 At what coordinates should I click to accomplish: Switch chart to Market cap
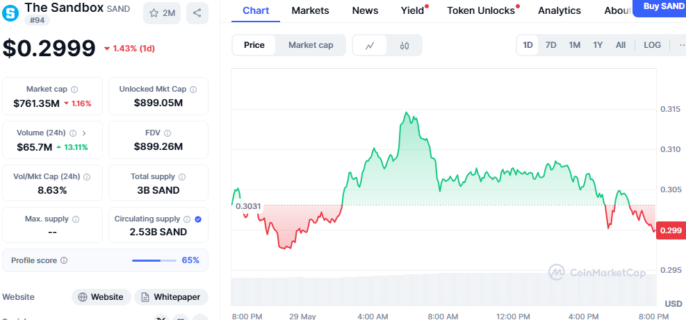(311, 45)
